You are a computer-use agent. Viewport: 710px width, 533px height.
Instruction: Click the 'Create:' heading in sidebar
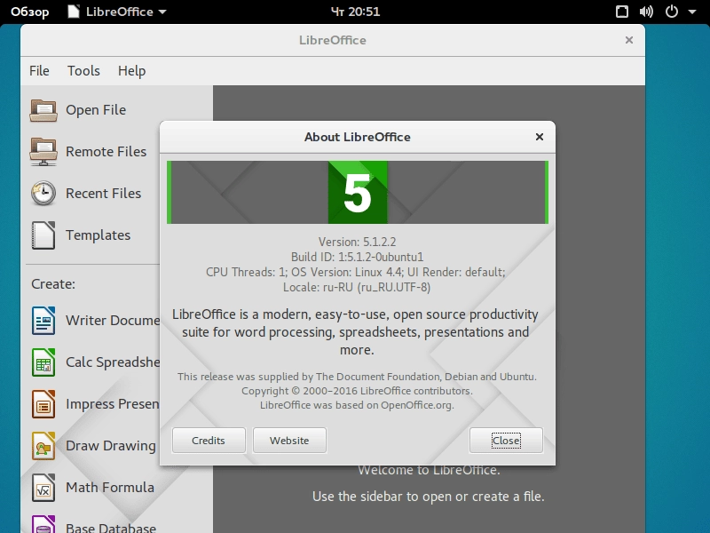click(53, 284)
